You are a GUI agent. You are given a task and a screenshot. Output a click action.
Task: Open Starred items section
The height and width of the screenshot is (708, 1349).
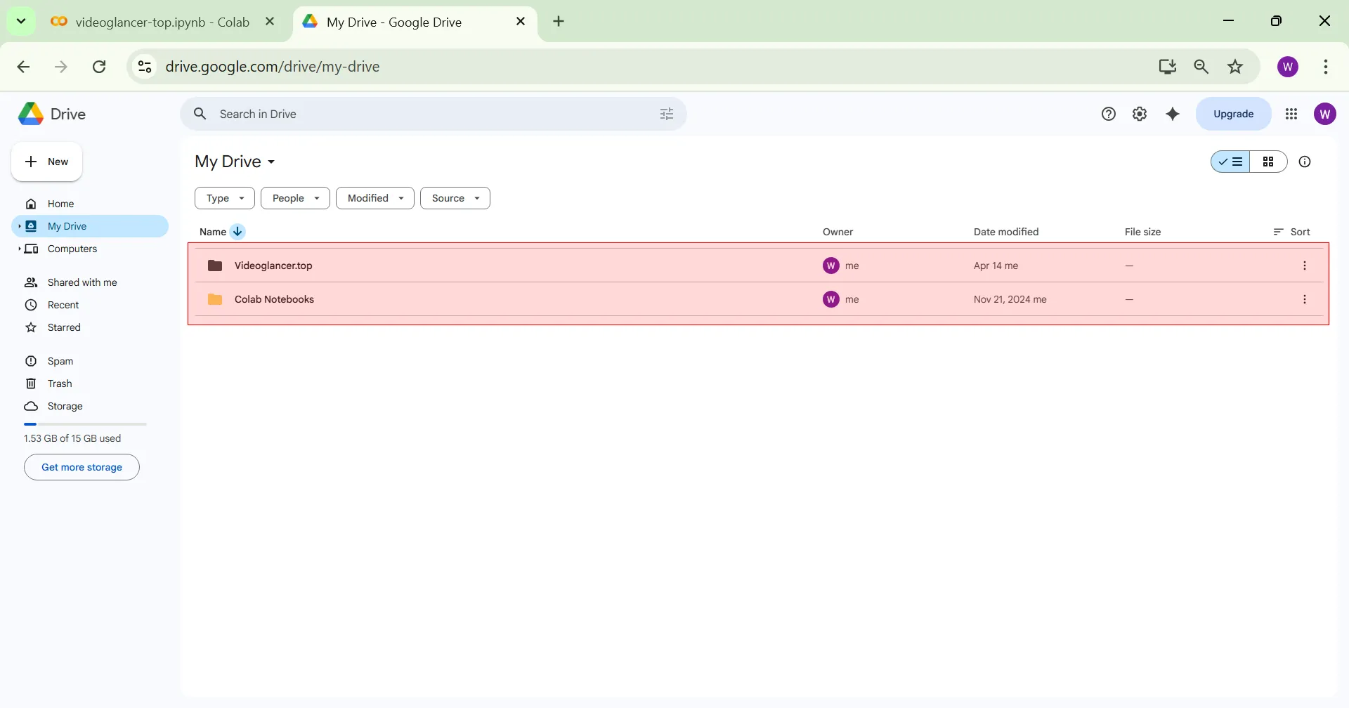point(90,327)
